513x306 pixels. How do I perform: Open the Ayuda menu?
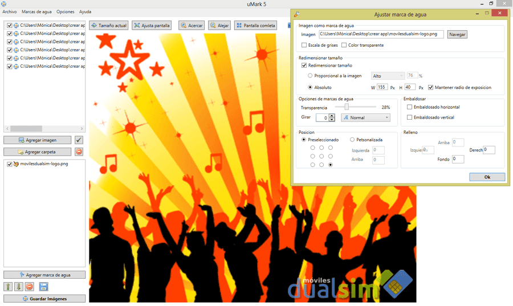85,12
